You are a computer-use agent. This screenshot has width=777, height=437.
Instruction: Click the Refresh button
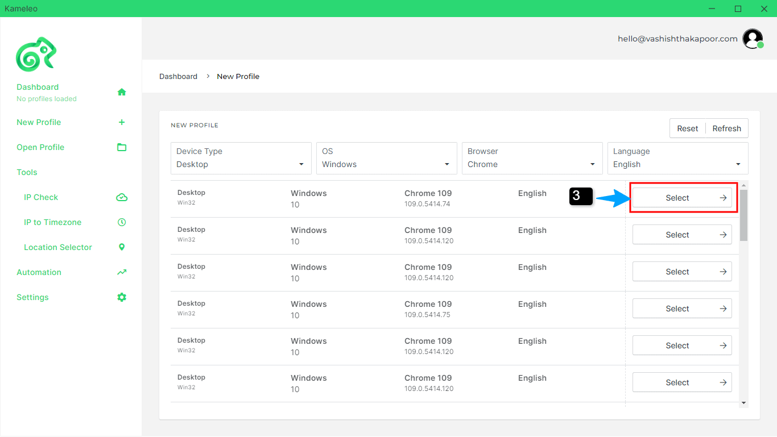coord(726,128)
